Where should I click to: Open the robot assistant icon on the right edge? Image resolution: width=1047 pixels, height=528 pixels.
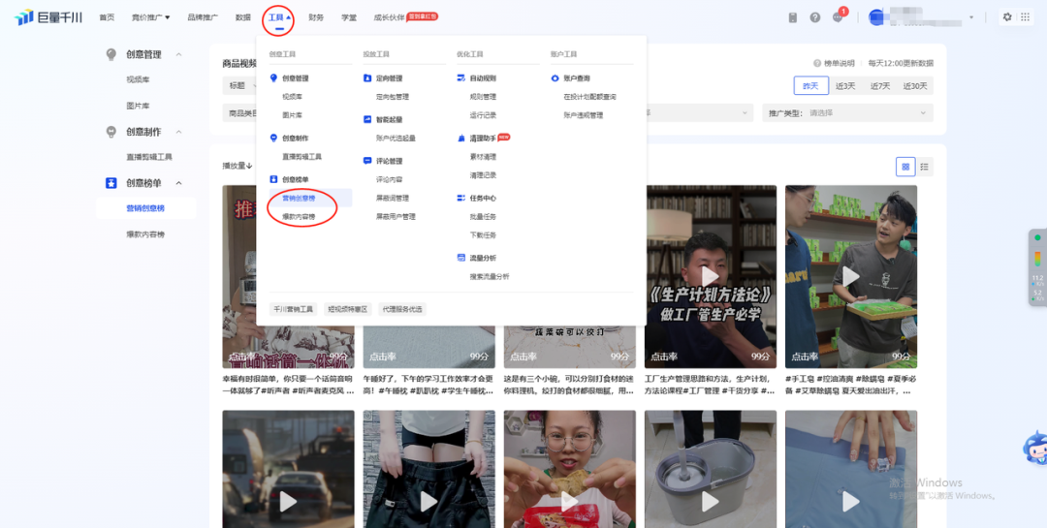click(1035, 448)
